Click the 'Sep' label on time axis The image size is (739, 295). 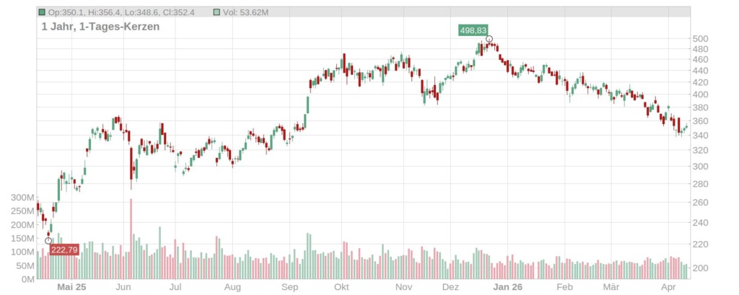289,287
